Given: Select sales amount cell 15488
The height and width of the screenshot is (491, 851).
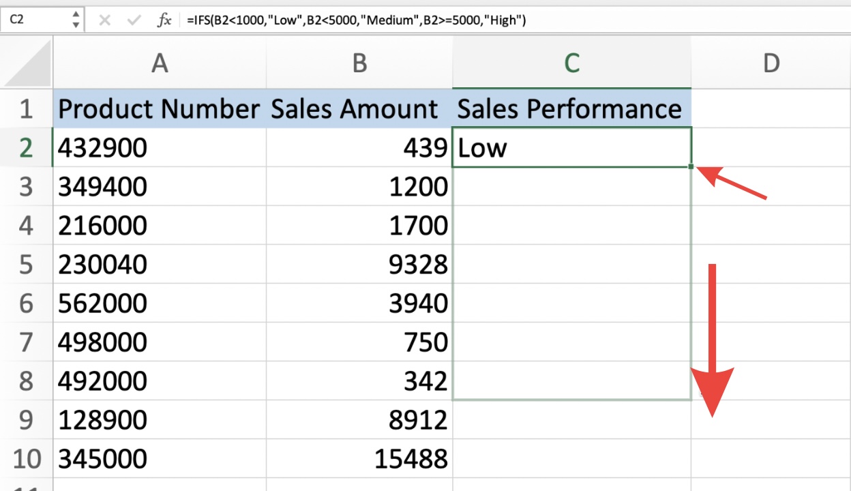Looking at the screenshot, I should coord(359,458).
